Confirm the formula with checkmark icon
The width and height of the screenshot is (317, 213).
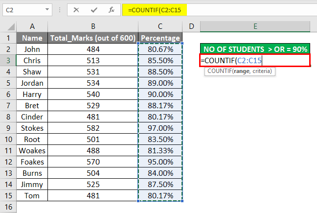click(94, 10)
